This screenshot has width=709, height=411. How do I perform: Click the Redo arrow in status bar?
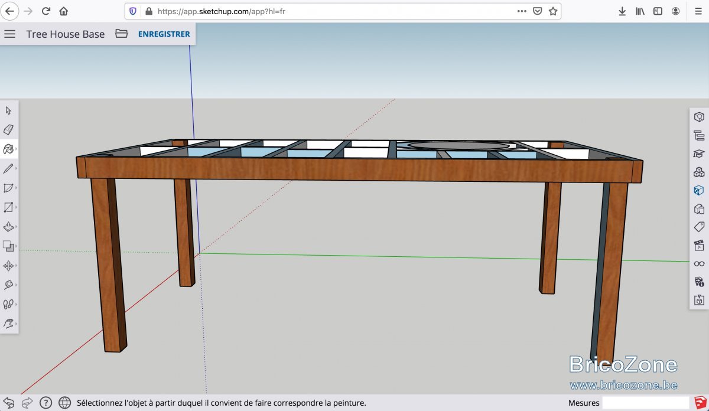pos(27,403)
